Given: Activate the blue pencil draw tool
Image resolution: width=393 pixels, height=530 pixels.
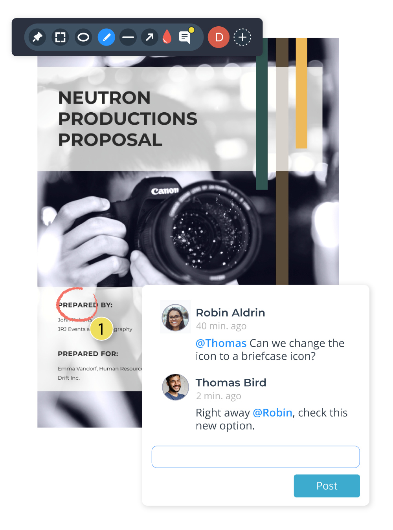Looking at the screenshot, I should point(106,37).
